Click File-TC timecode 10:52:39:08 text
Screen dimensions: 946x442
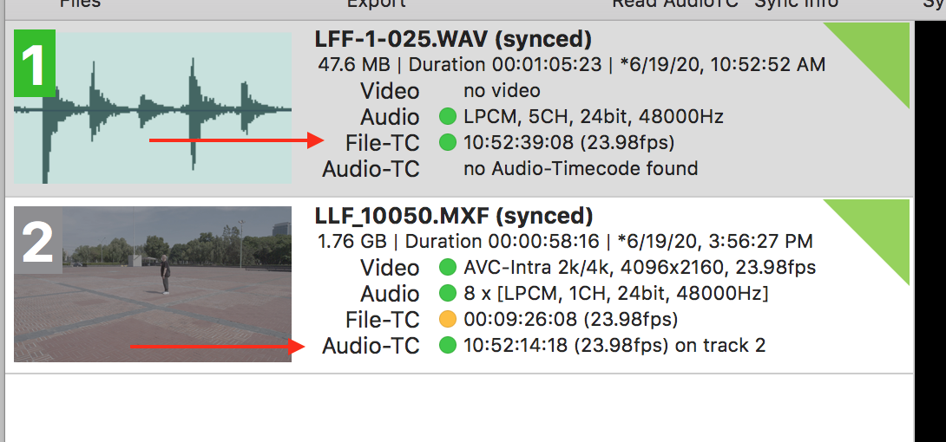569,143
